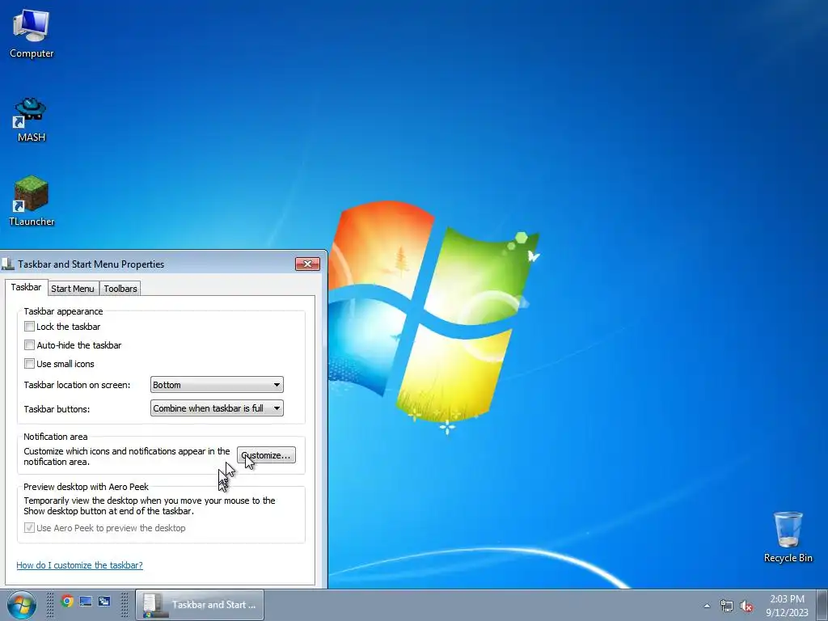Viewport: 828px width, 621px height.
Task: Click the Properties dialog title bar icon
Action: 8,264
